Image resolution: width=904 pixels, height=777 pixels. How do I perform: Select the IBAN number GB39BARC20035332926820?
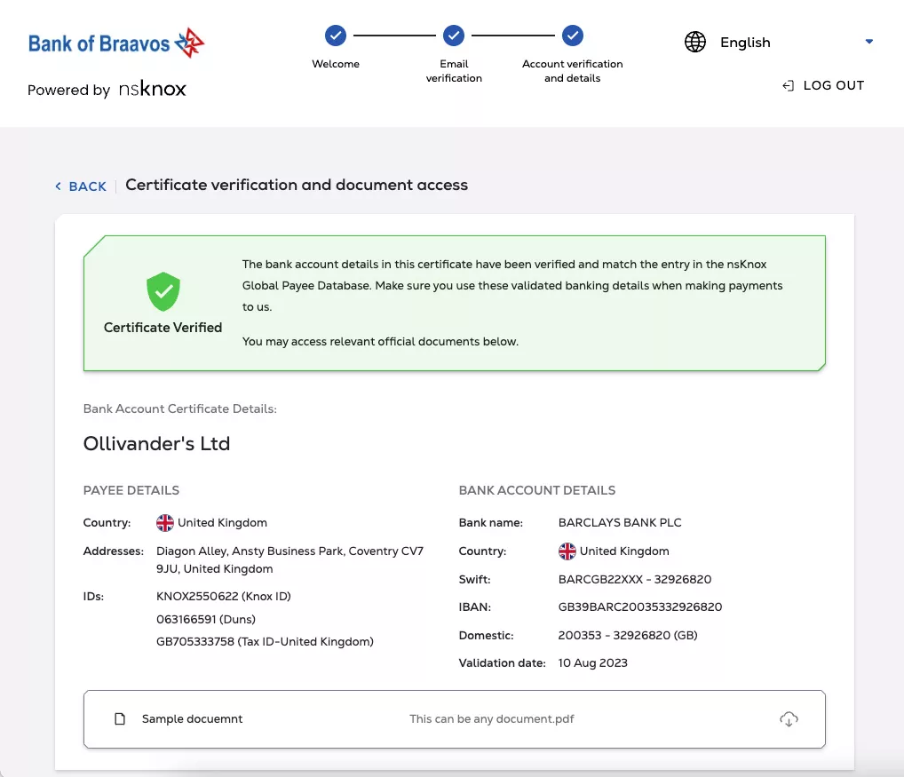click(x=639, y=608)
